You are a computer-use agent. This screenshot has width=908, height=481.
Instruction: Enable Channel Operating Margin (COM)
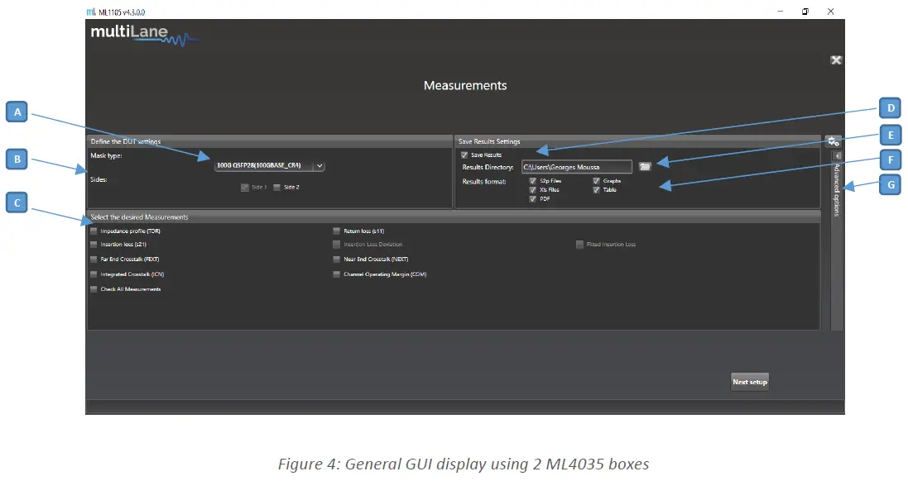(x=336, y=274)
